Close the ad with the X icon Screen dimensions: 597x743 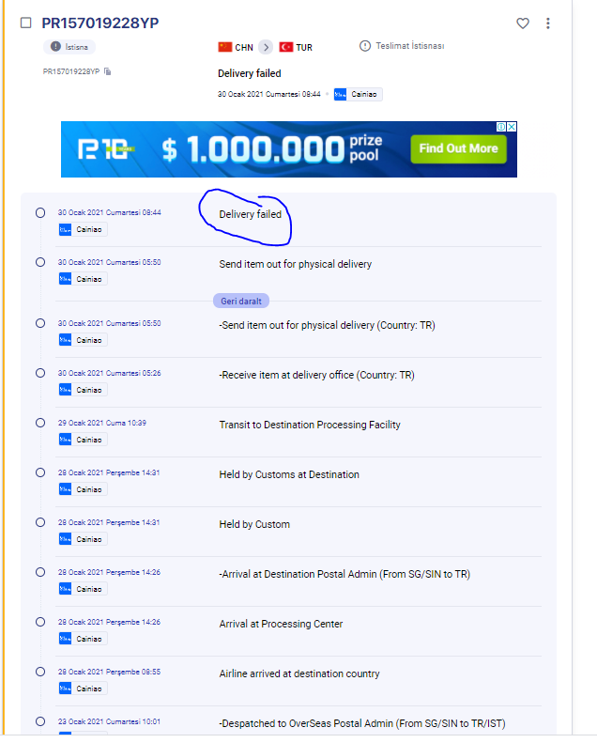(512, 127)
